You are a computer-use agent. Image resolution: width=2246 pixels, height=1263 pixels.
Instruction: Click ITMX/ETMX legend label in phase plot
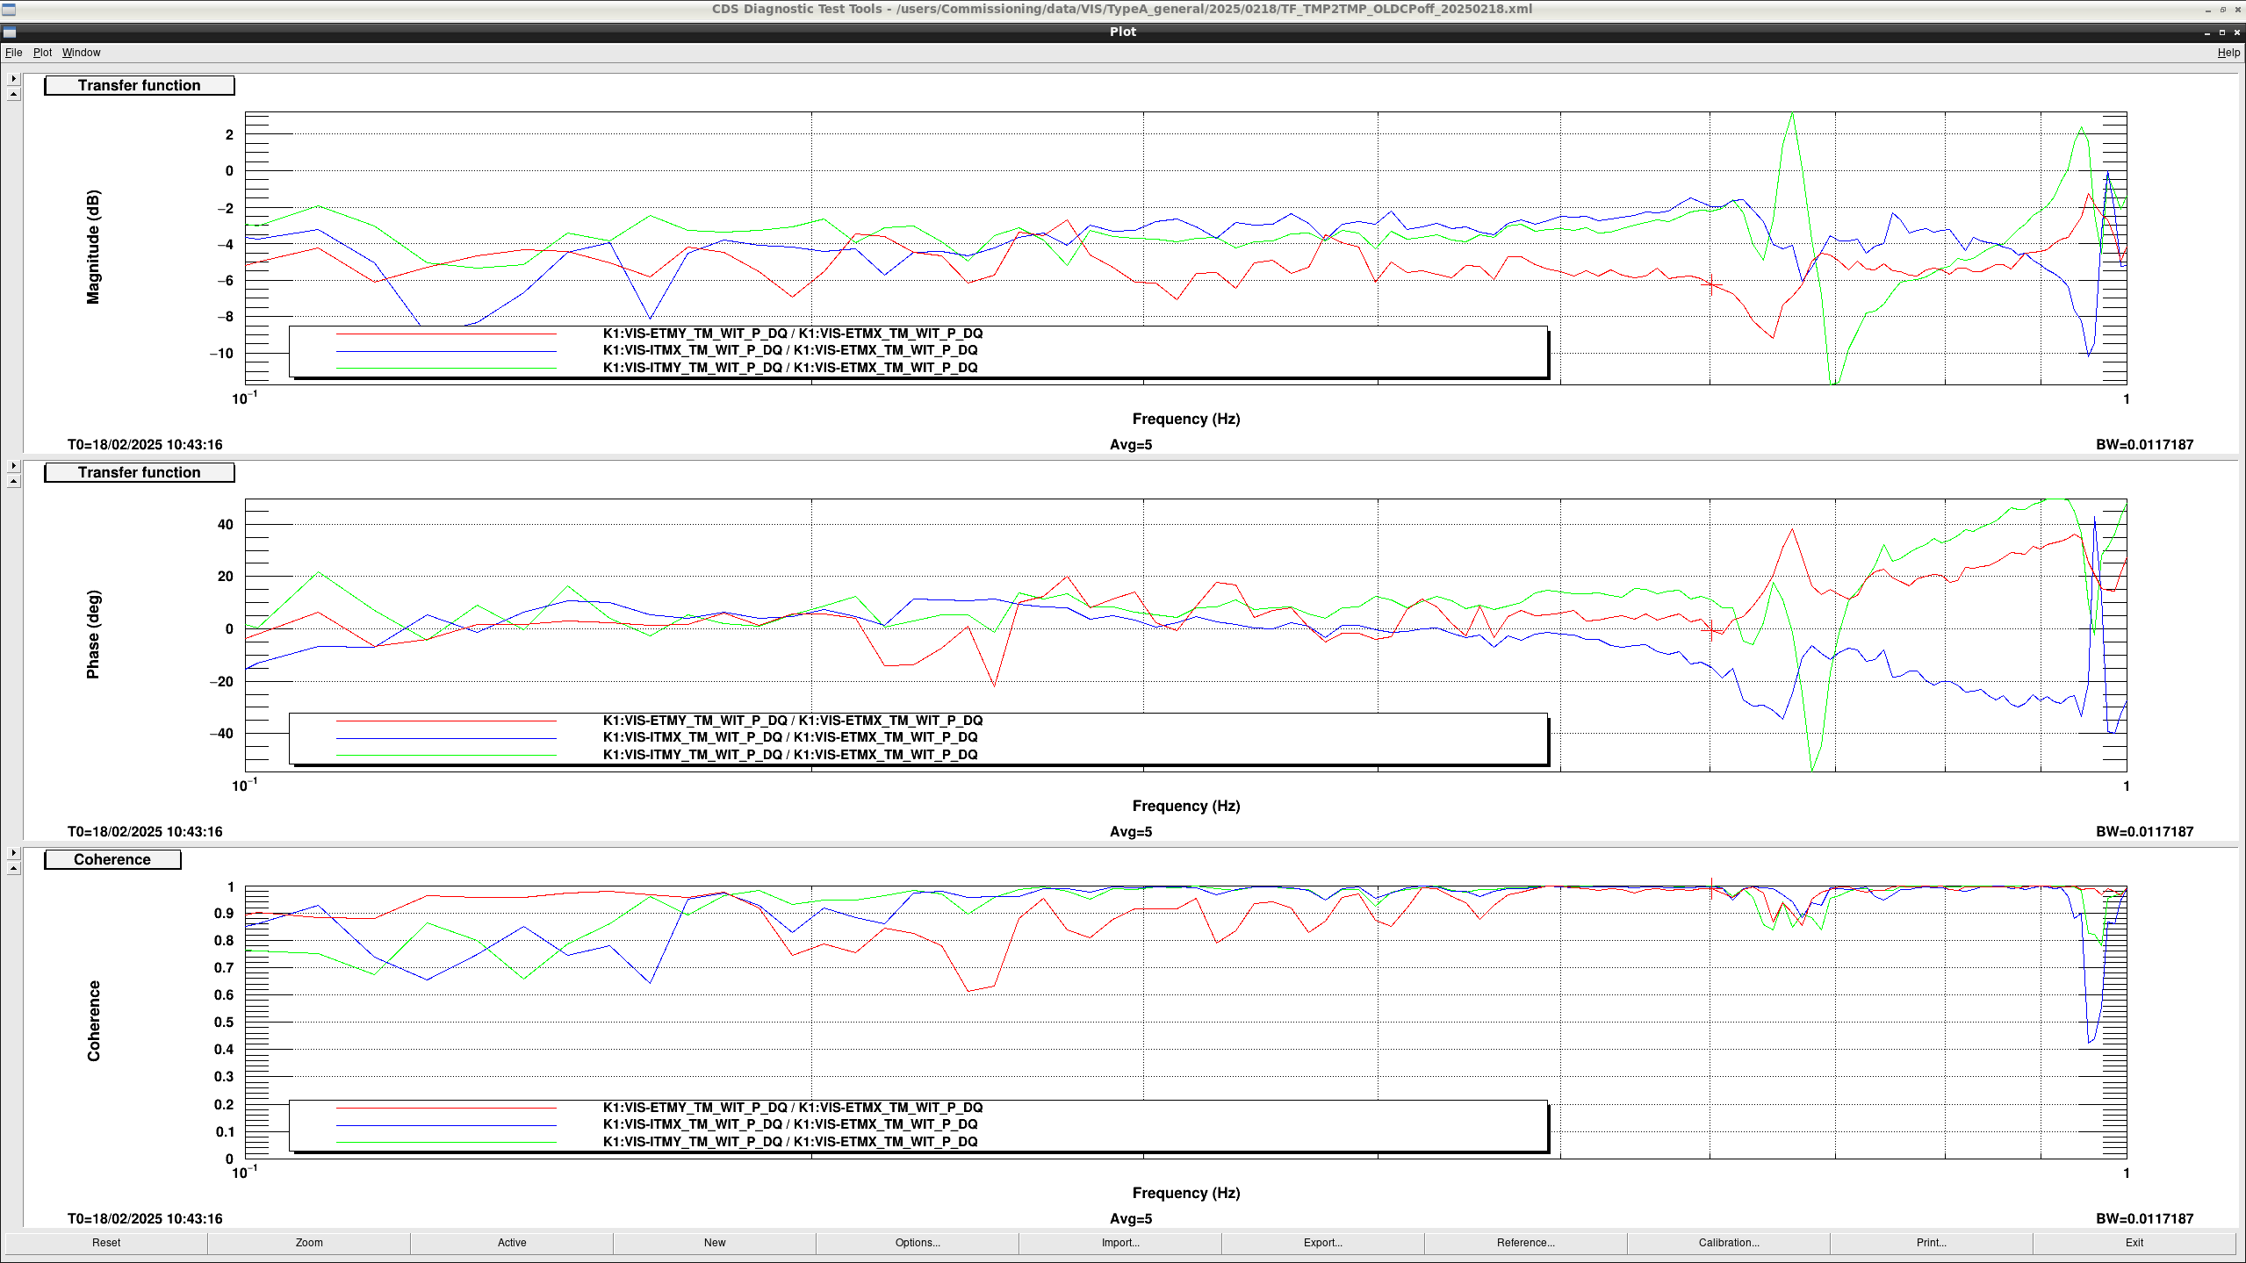(x=790, y=737)
